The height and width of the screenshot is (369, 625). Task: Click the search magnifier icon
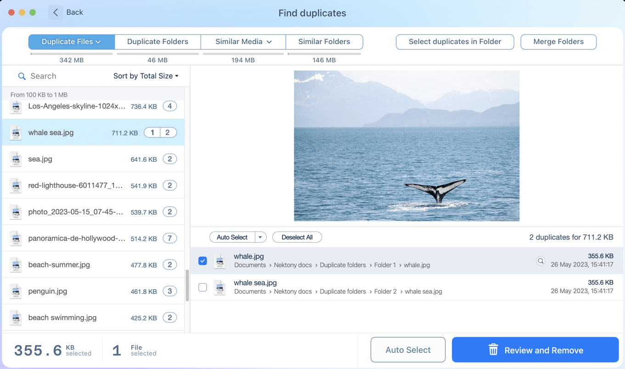(x=22, y=76)
